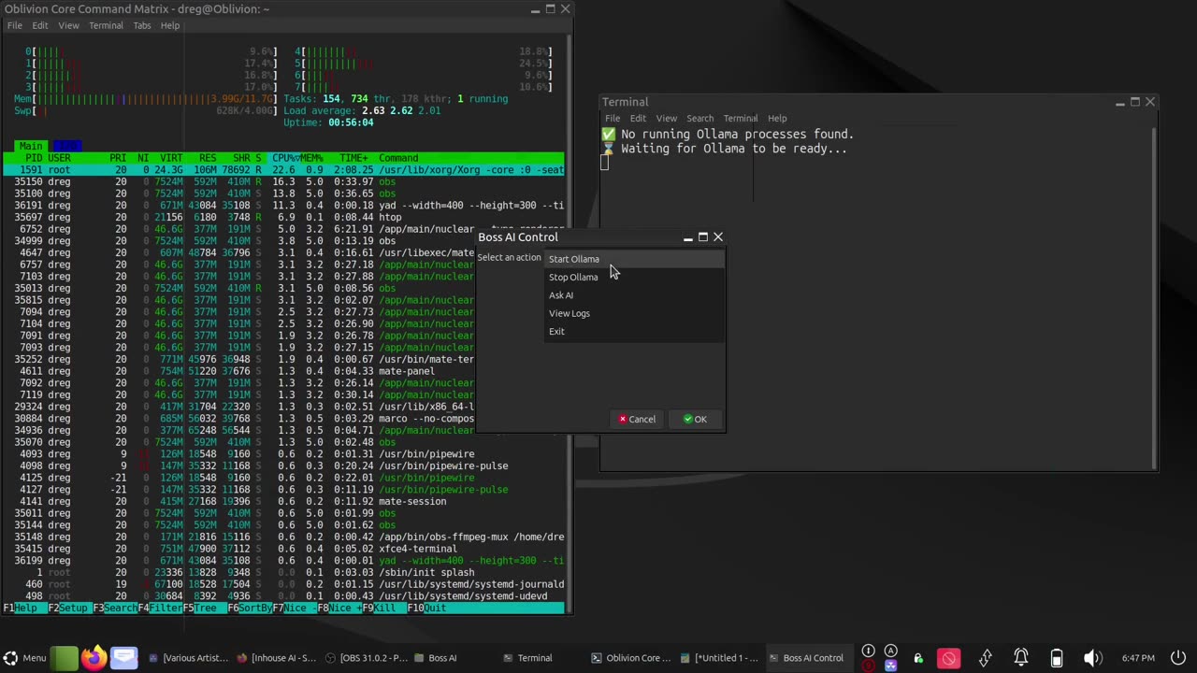Image resolution: width=1197 pixels, height=673 pixels.
Task: Switch to the htop I/O tab
Action: click(66, 146)
